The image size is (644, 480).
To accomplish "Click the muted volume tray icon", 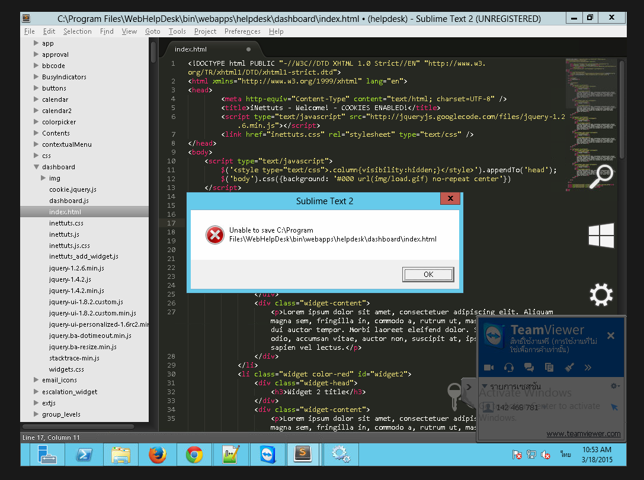I will click(546, 455).
